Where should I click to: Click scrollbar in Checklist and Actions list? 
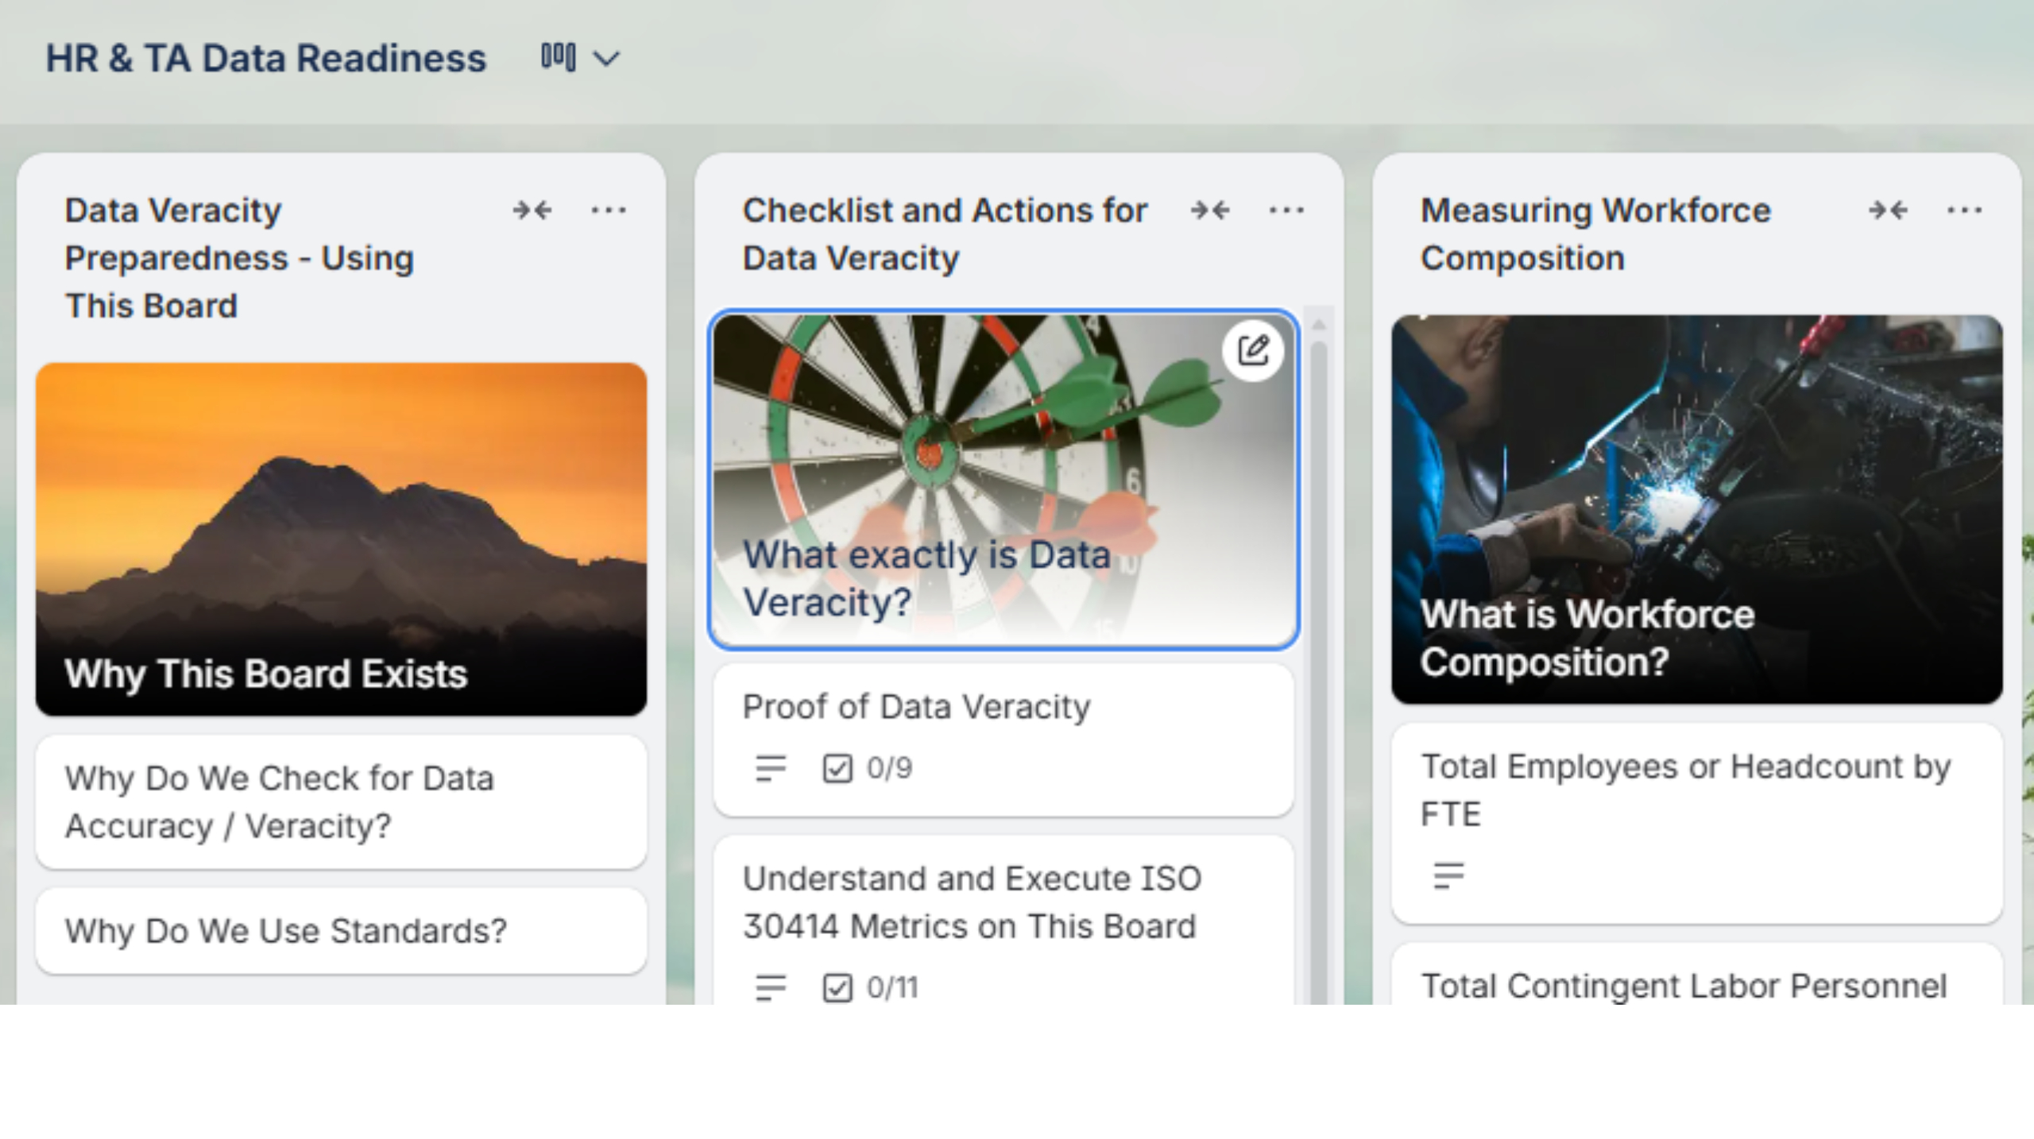[1319, 635]
